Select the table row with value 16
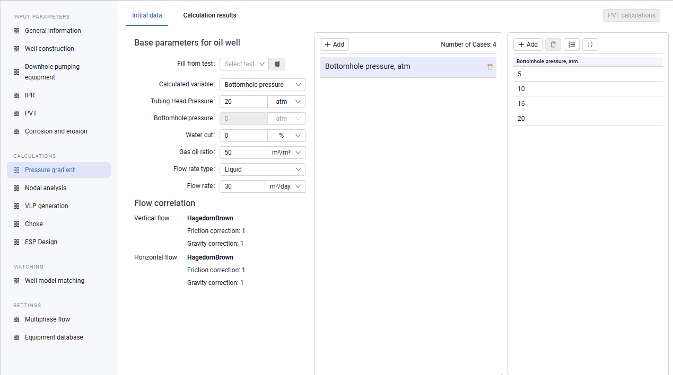 click(x=588, y=104)
